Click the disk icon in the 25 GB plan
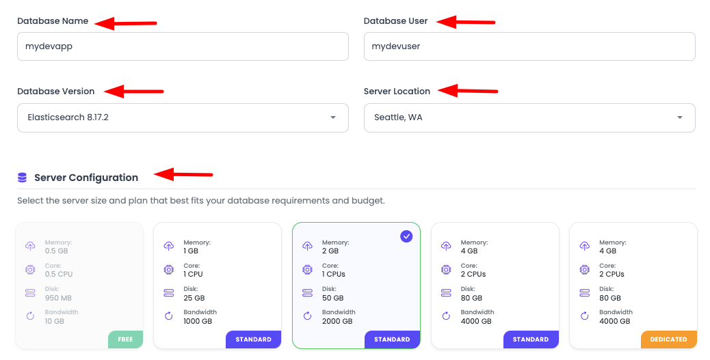This screenshot has width=710, height=360. click(x=168, y=293)
